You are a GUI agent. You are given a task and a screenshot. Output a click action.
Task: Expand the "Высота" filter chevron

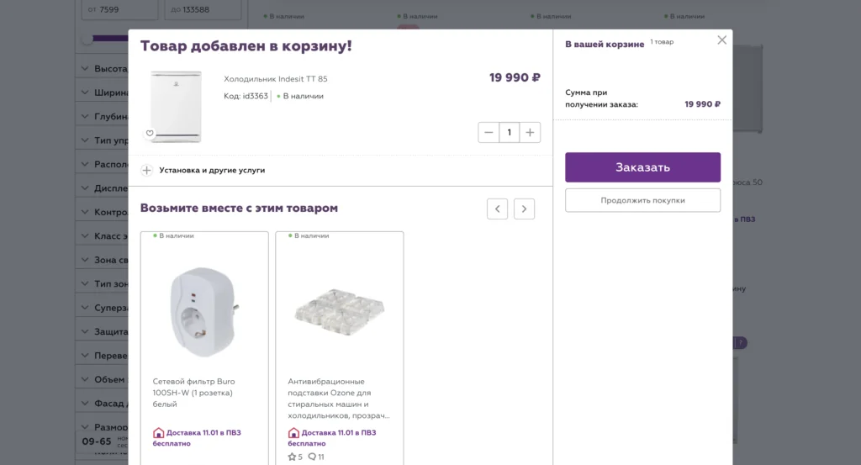pos(85,69)
